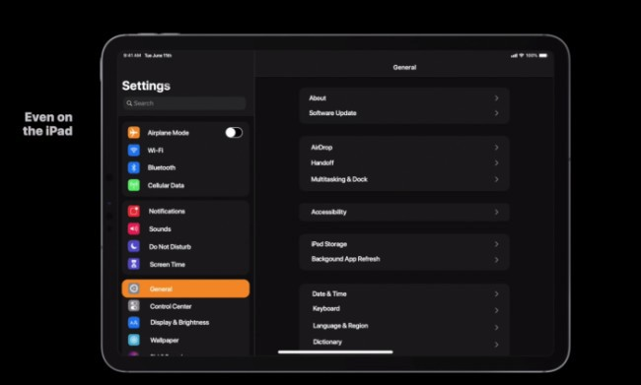Click the red Notifications icon
641x385 pixels.
[134, 211]
